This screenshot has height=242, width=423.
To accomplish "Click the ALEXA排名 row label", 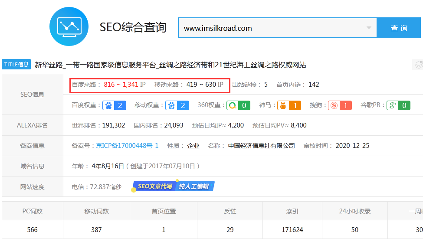I will pyautogui.click(x=33, y=125).
